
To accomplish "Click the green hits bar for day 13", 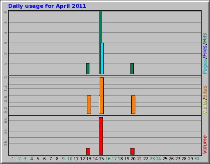I will [88, 68].
